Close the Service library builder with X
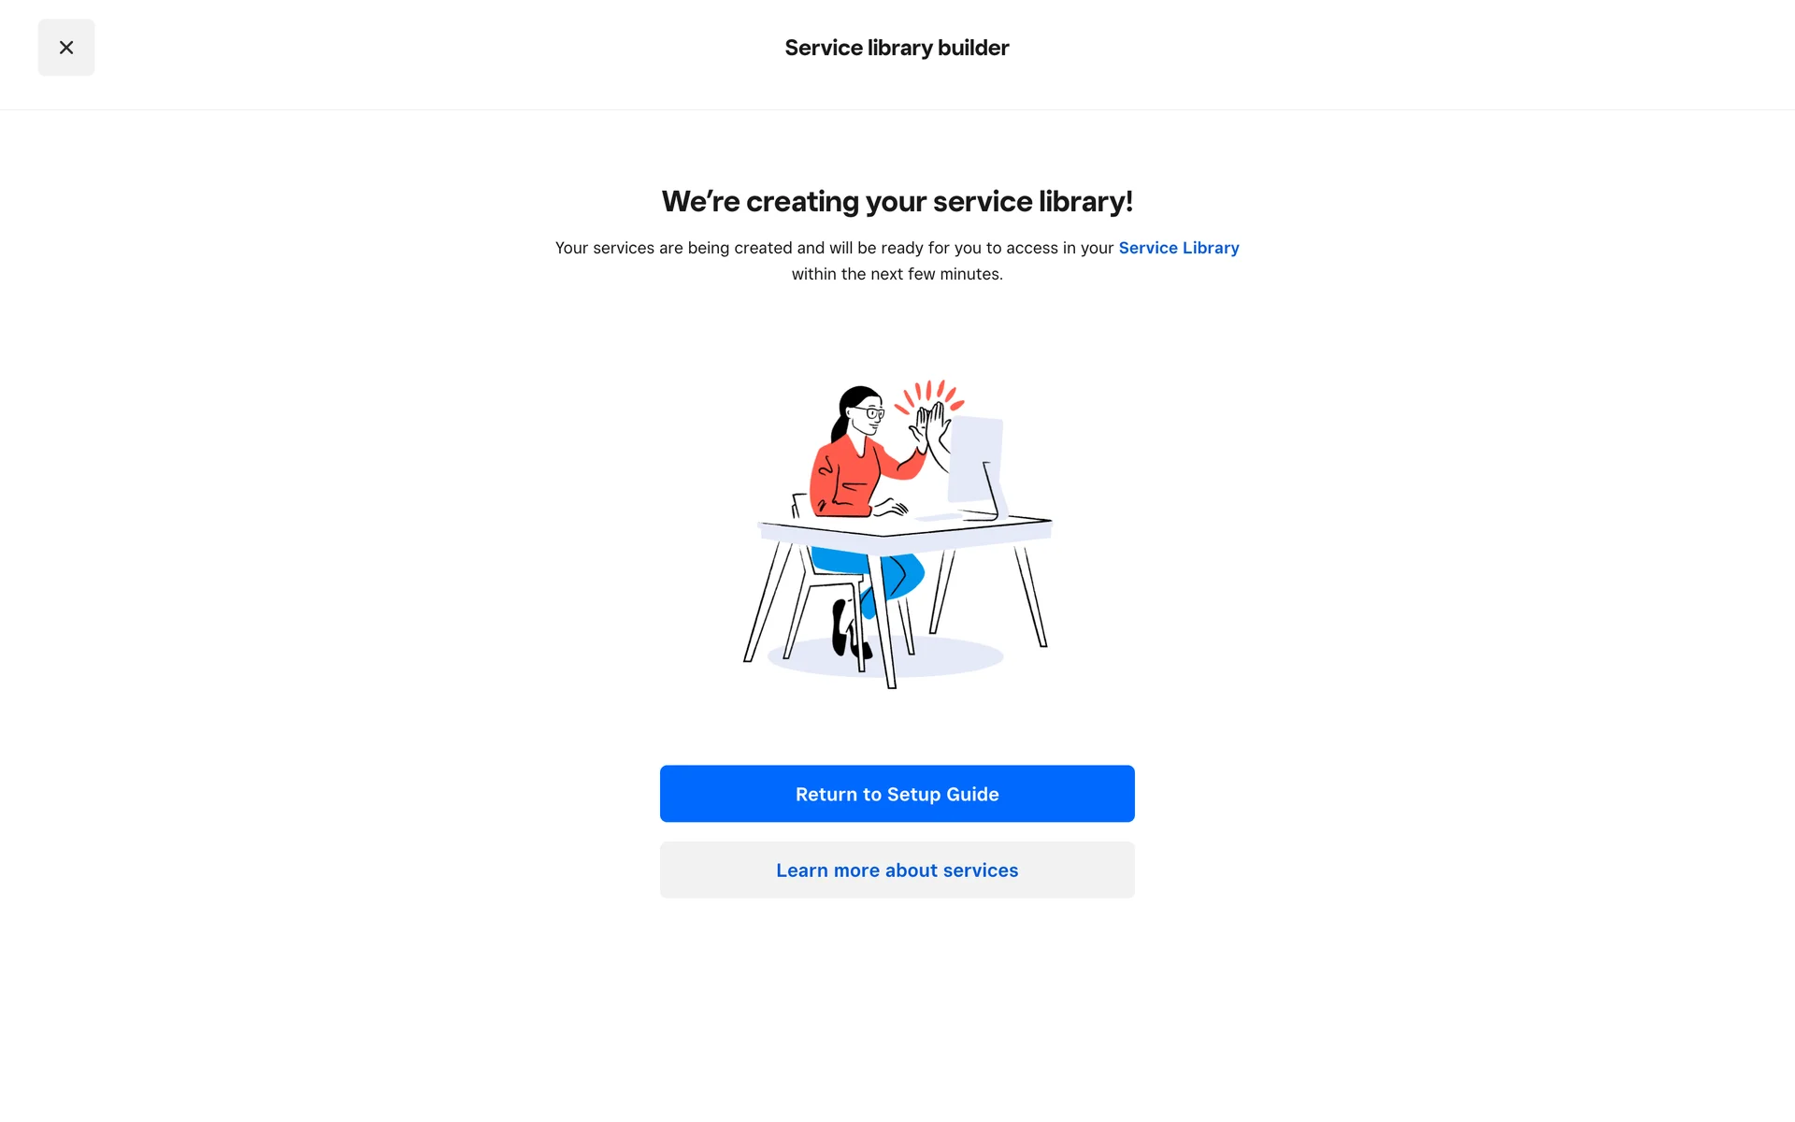Screen dimensions: 1795x1122 pyautogui.click(x=65, y=48)
